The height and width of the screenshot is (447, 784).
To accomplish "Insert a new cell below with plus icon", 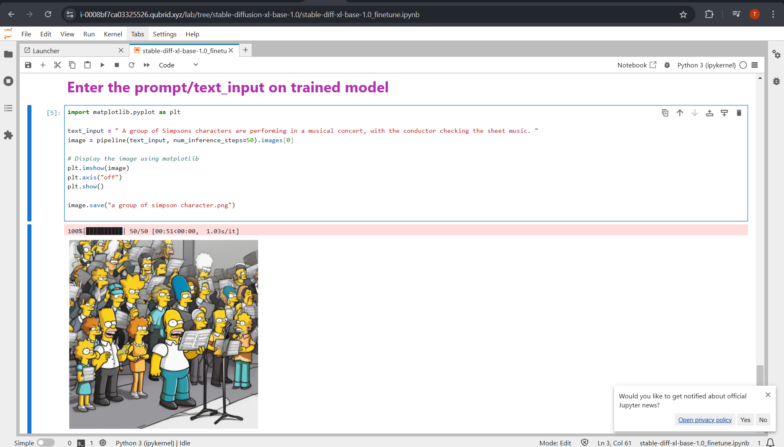I will point(43,65).
